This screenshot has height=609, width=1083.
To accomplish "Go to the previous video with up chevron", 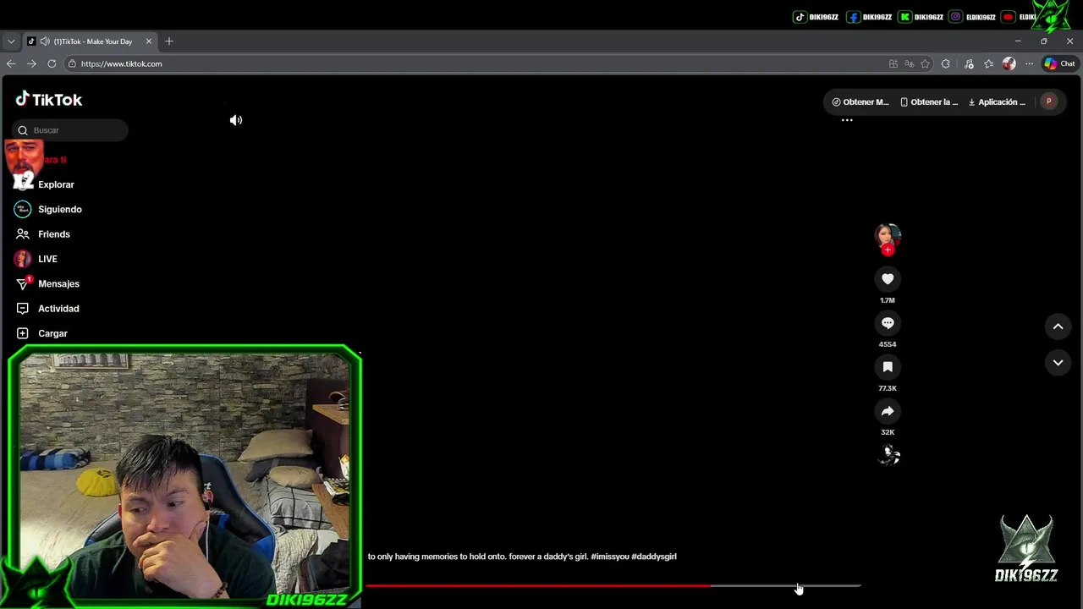I will (x=1058, y=326).
